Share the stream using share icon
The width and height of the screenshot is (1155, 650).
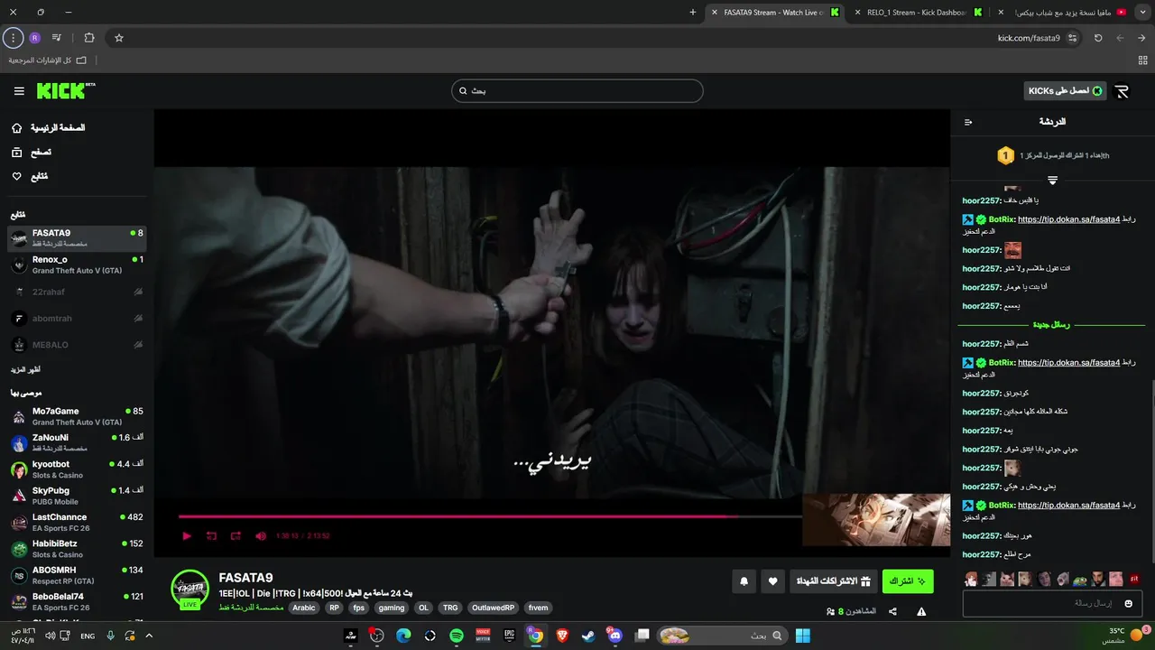[892, 611]
